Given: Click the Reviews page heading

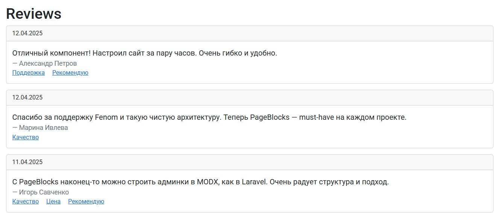Looking at the screenshot, I should [34, 14].
